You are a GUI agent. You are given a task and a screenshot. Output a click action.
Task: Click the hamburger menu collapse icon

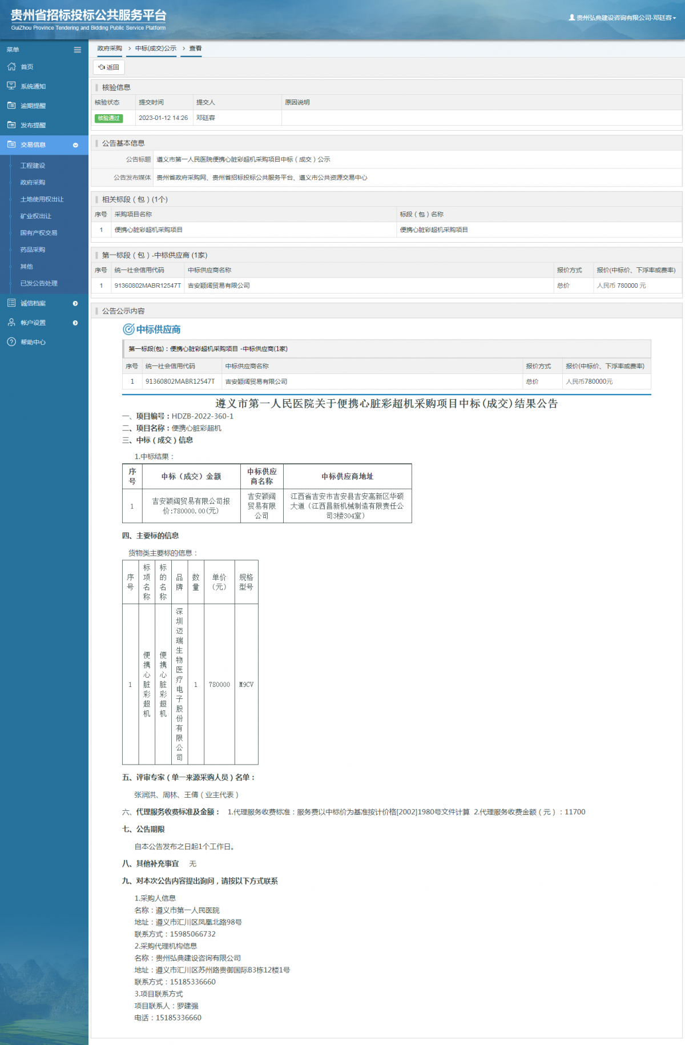coord(78,50)
